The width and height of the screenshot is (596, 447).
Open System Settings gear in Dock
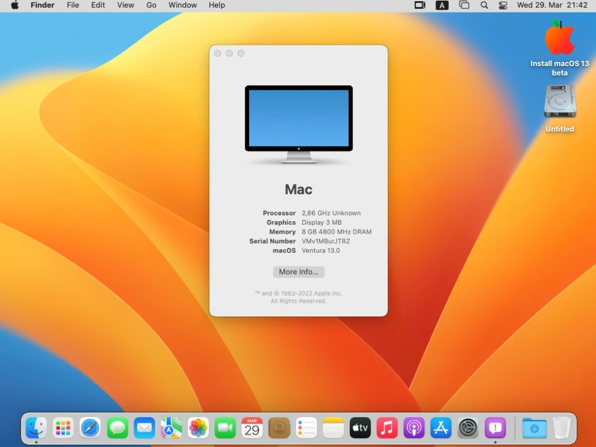[x=468, y=428]
